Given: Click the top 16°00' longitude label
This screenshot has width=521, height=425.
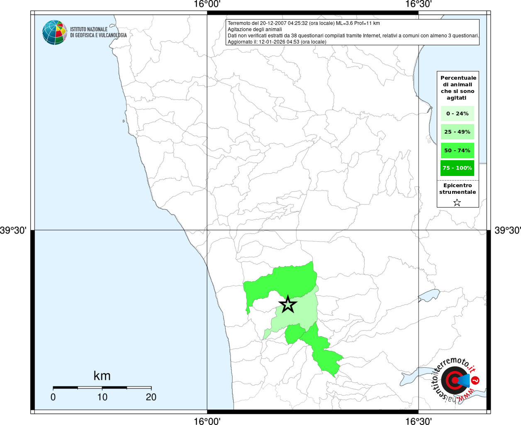Looking at the screenshot, I should click(207, 5).
